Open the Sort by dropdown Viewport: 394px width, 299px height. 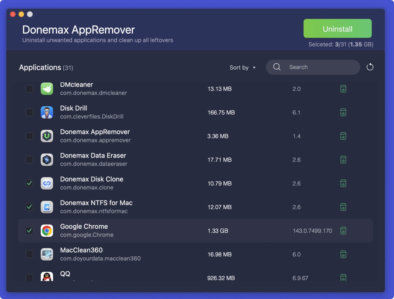point(239,67)
